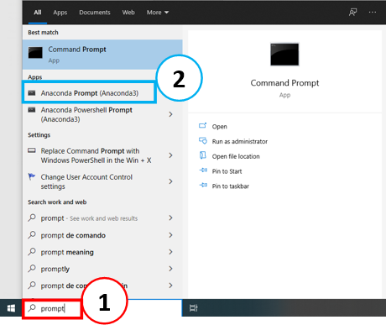Click the Open file location icon
This screenshot has height=325, width=386.
click(x=203, y=155)
